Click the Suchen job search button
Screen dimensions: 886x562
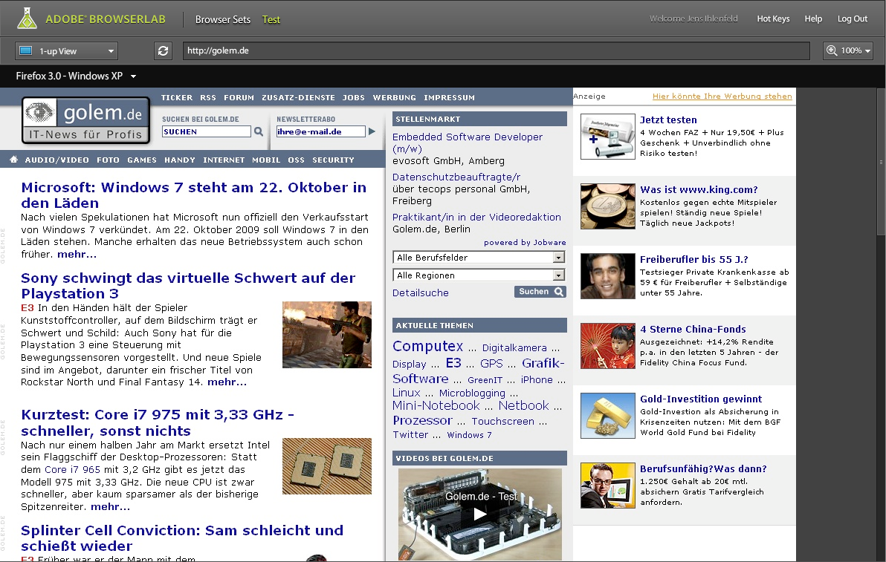click(540, 292)
